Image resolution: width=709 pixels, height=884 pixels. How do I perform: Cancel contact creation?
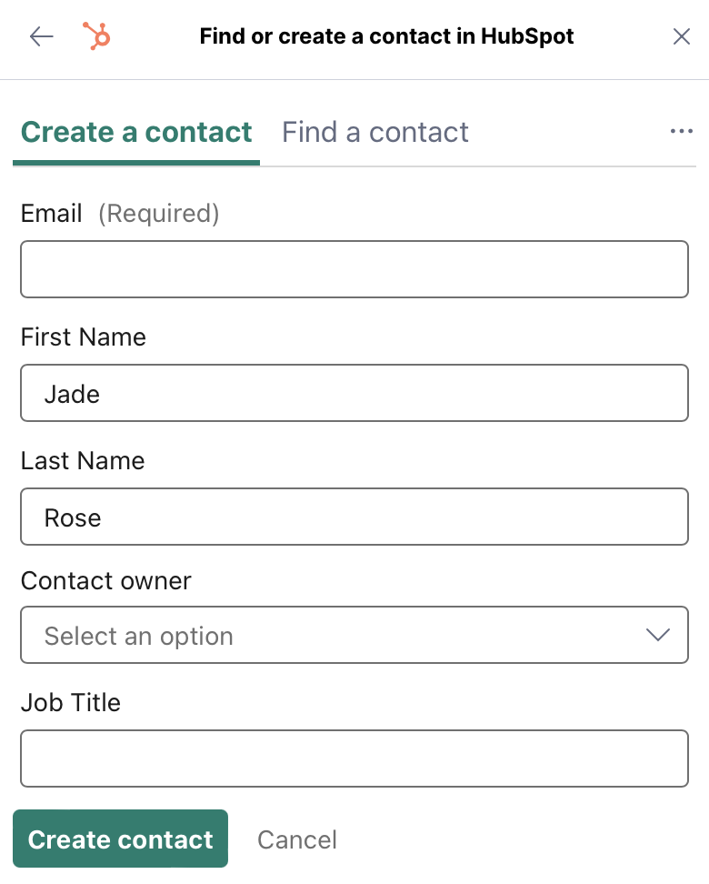(x=297, y=839)
